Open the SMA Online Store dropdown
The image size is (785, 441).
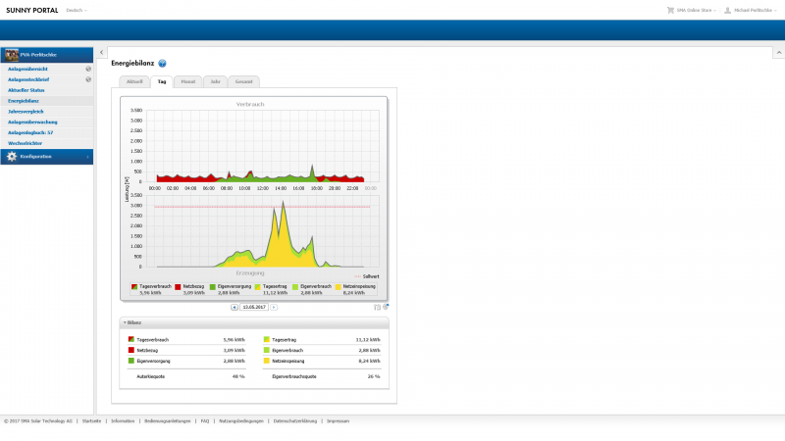[x=696, y=10]
